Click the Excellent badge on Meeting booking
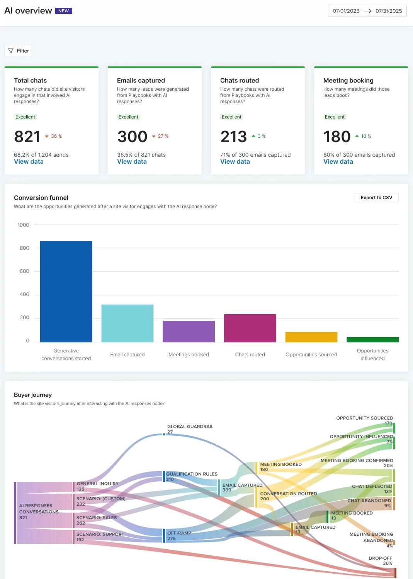413x579 pixels. coord(335,117)
